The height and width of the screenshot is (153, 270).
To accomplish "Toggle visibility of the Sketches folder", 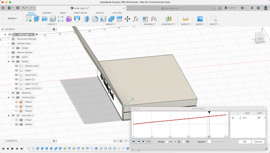I will [x=13, y=93].
